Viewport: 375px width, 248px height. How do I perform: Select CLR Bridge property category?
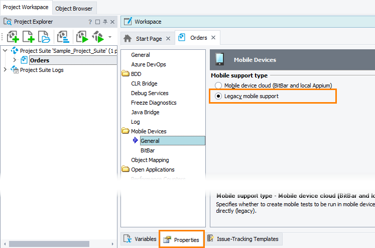pos(144,84)
